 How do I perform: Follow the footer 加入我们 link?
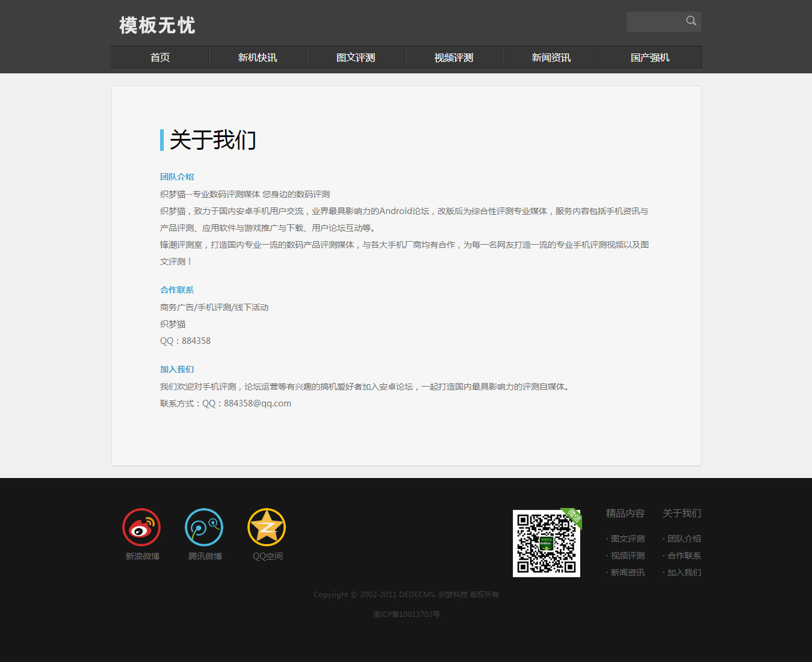coord(684,572)
